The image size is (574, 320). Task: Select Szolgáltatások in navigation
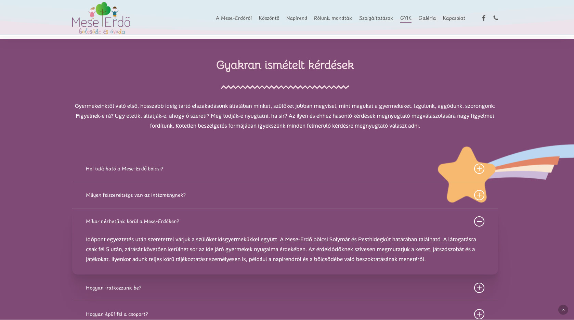click(376, 18)
